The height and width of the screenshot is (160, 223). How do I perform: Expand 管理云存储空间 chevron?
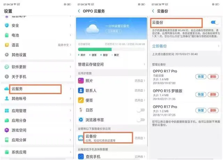[x=145, y=64]
